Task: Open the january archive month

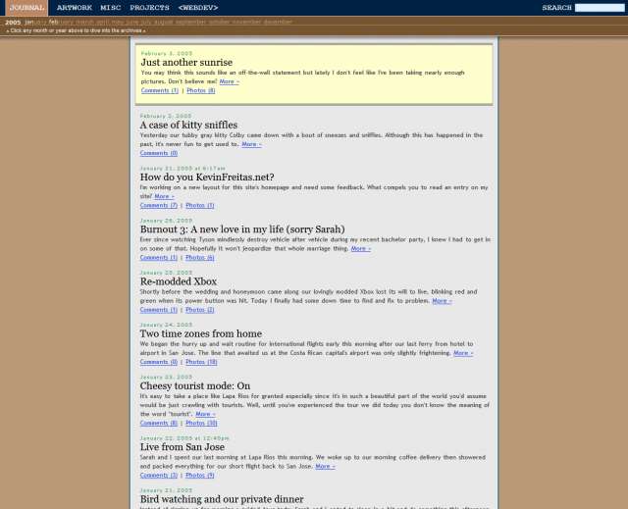Action: [35, 22]
